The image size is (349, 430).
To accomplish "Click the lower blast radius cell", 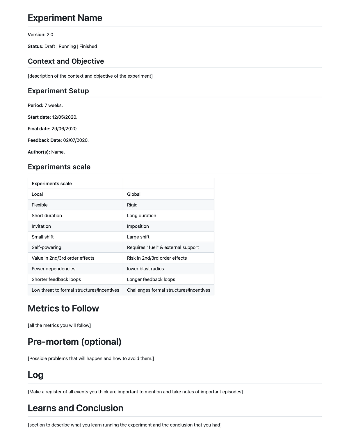I will (x=169, y=269).
